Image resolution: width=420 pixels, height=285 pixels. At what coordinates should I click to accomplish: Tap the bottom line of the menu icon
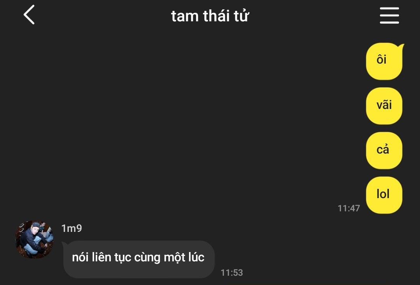tap(389, 22)
